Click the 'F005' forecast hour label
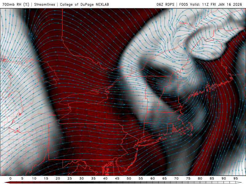 point(184,4)
